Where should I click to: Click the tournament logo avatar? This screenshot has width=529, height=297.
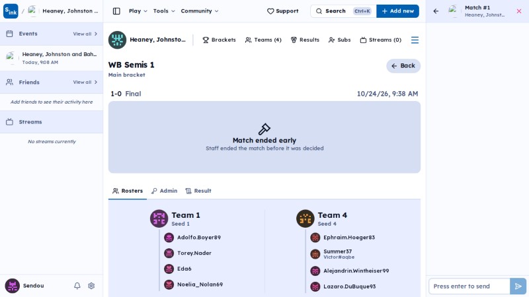pos(117,40)
